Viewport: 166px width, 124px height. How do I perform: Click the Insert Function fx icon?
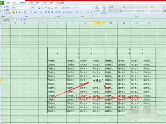click(26, 20)
